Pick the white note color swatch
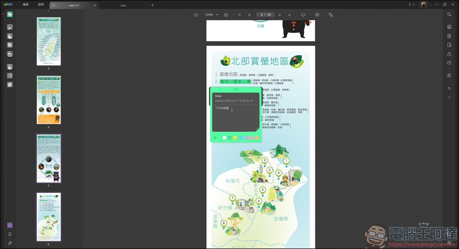The height and width of the screenshot is (249, 459). [224, 137]
